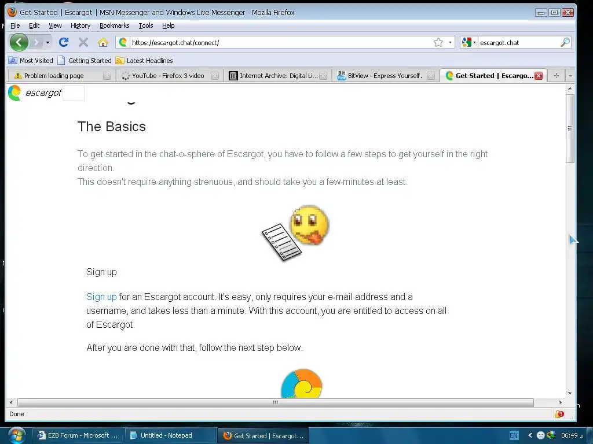Click the search box containing escargot.chat
Image resolution: width=593 pixels, height=444 pixels.
pos(518,43)
